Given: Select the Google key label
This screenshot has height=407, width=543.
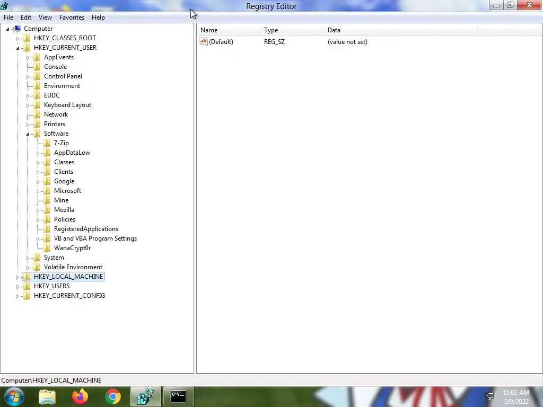Looking at the screenshot, I should pos(64,181).
